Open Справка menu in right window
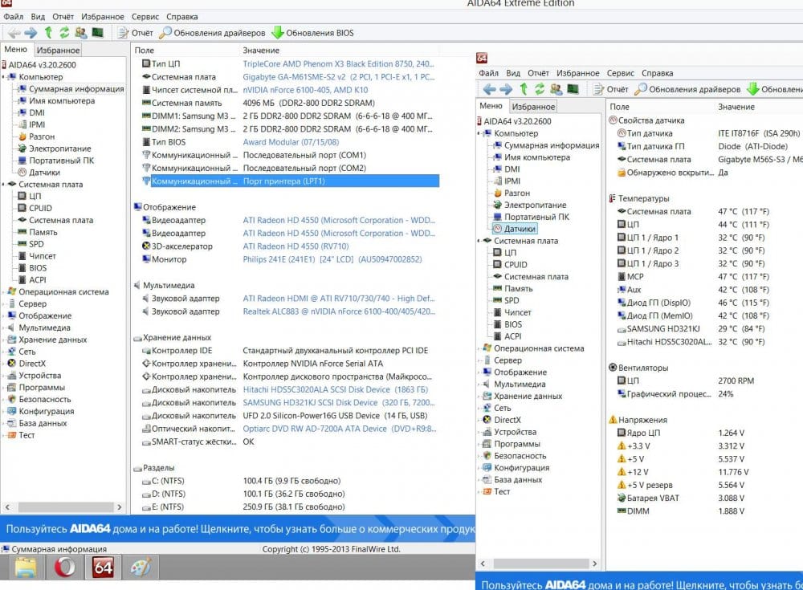 pyautogui.click(x=657, y=73)
